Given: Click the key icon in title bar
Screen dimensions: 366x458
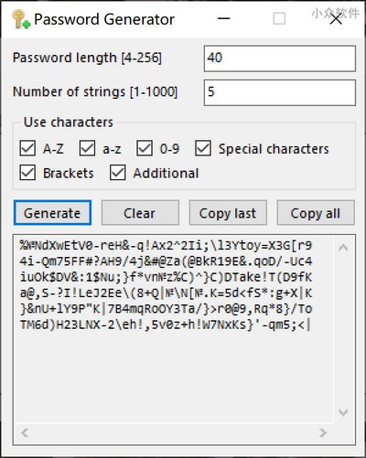Looking at the screenshot, I should tap(21, 19).
